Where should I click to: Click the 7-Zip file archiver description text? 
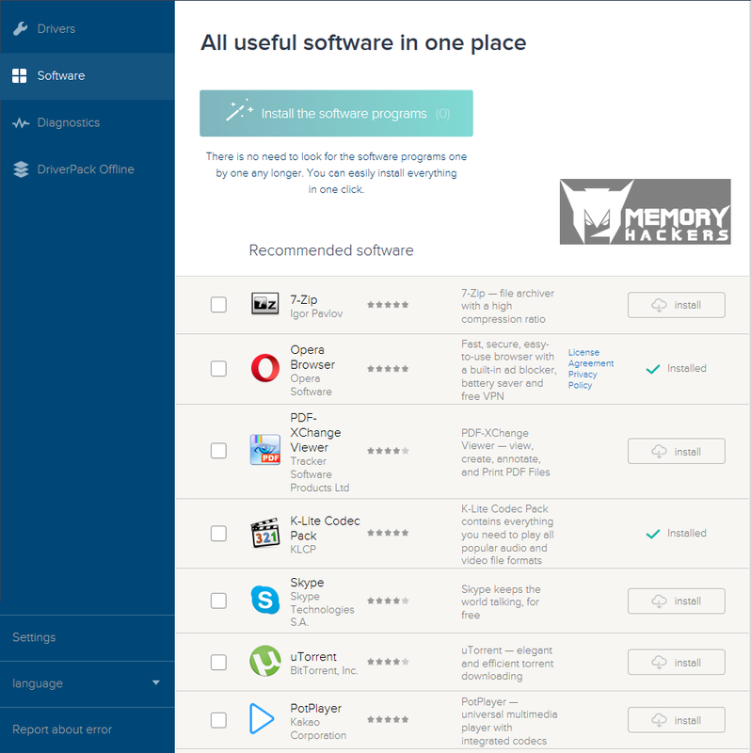(x=507, y=306)
